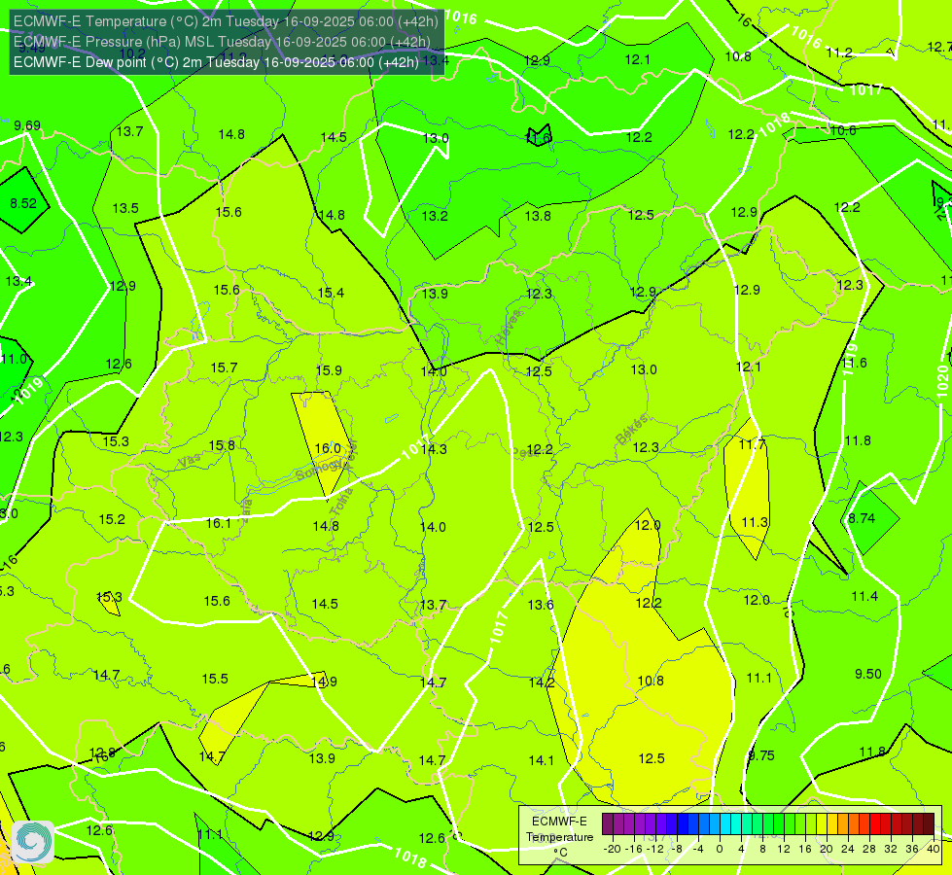Click the 15.4 temperature value
952x875 pixels.
pyautogui.click(x=331, y=293)
